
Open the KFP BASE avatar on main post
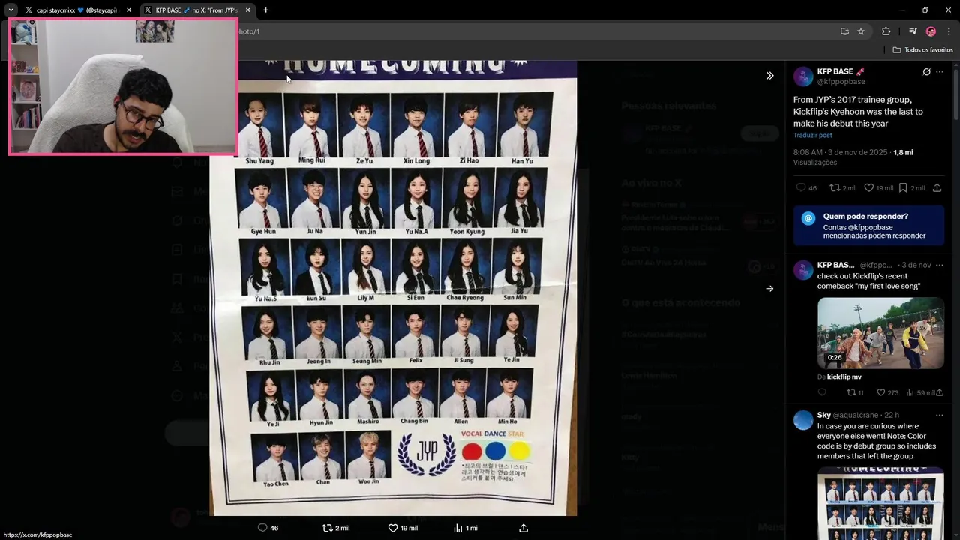803,76
